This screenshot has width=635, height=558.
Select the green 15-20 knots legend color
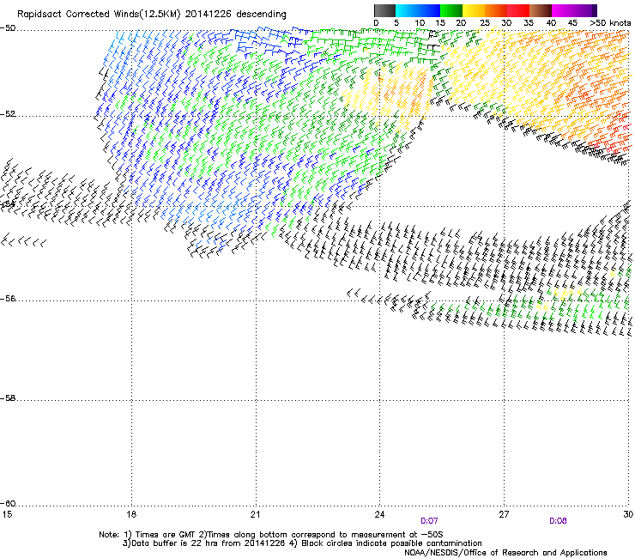[451, 10]
